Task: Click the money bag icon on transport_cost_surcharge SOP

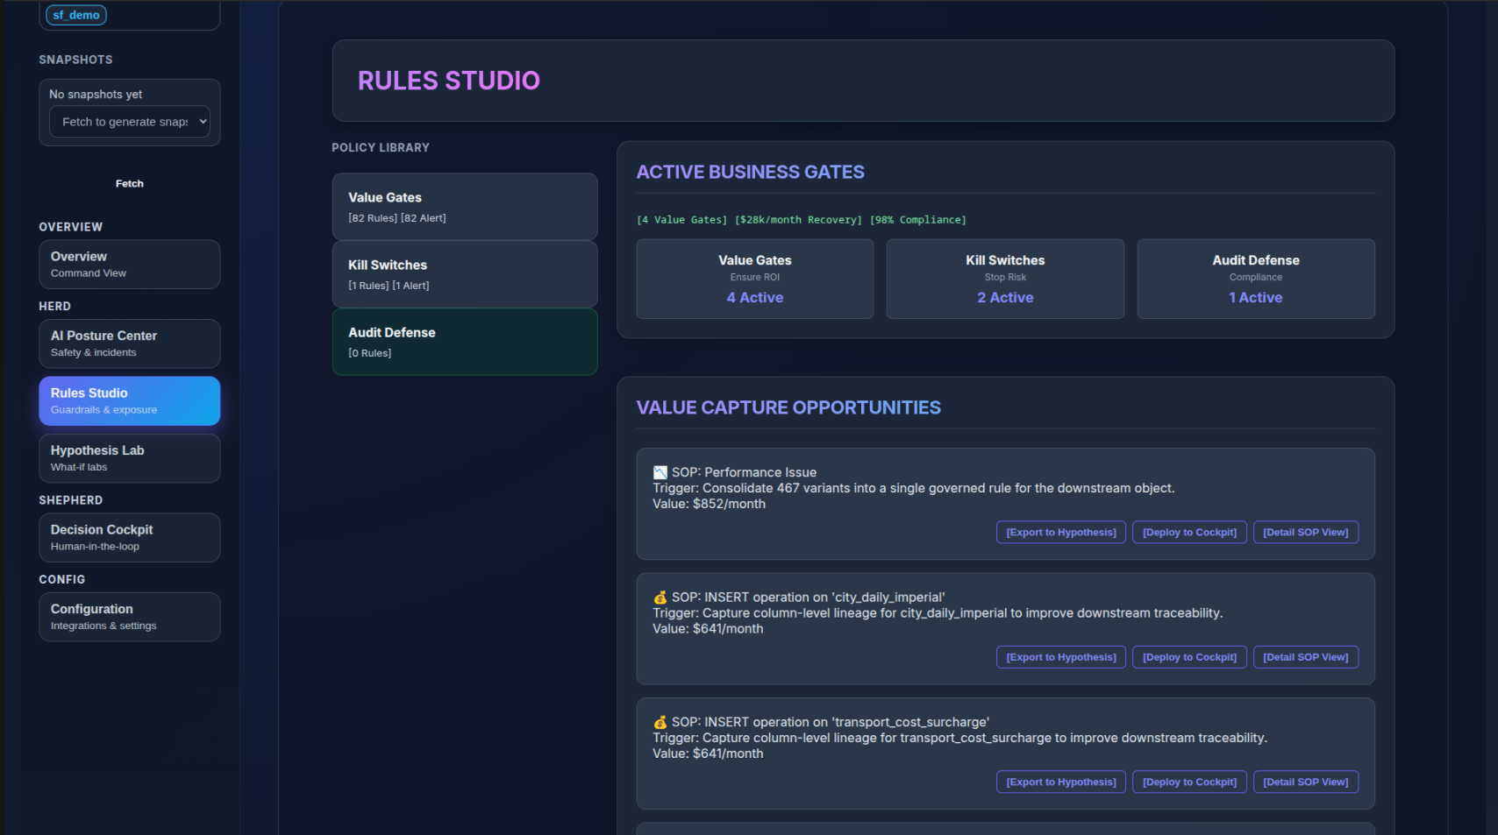Action: coord(659,722)
